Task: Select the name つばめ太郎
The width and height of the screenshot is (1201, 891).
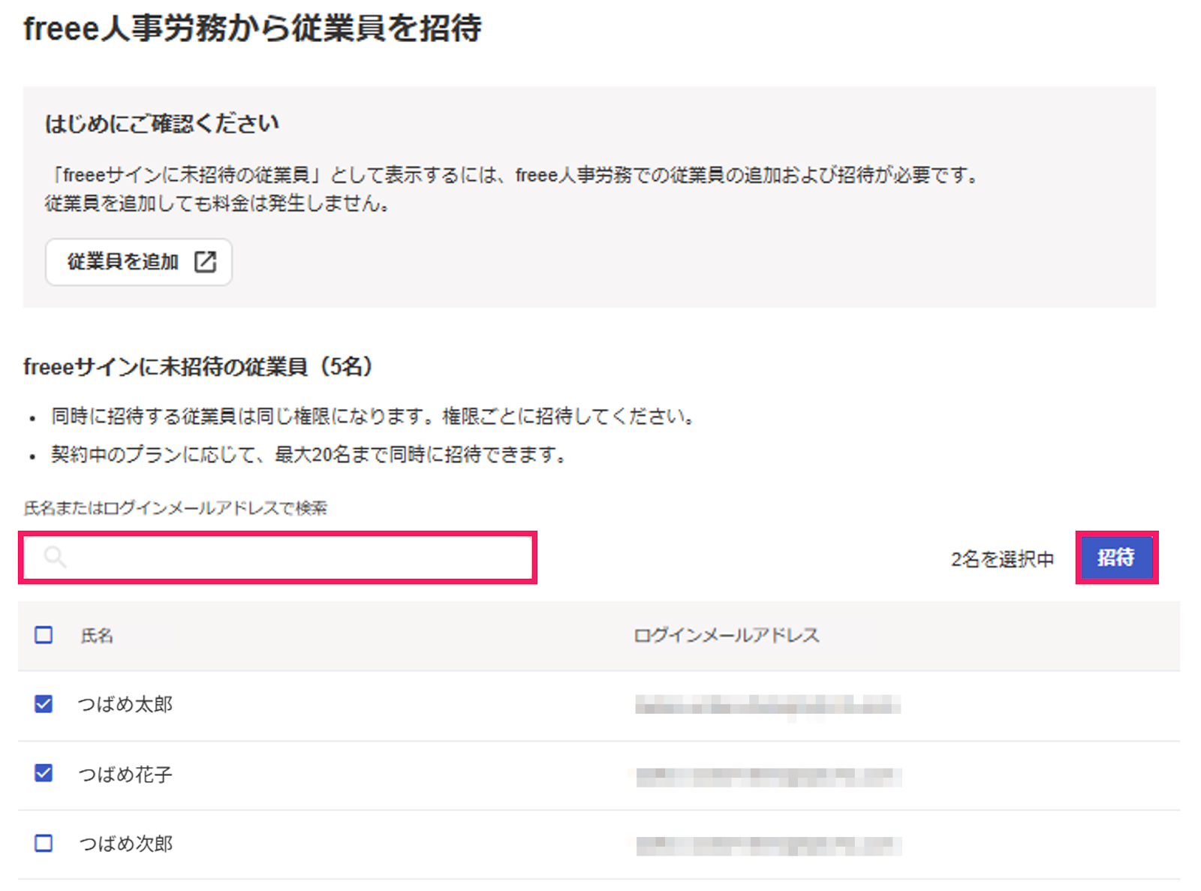Action: coord(125,704)
